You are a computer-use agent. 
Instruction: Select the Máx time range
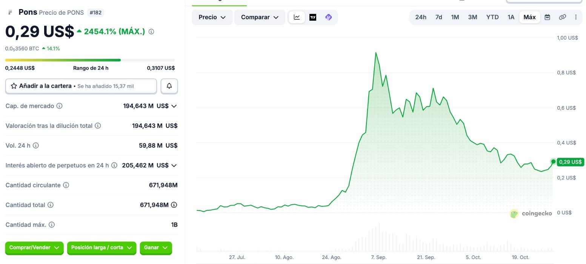(x=530, y=17)
